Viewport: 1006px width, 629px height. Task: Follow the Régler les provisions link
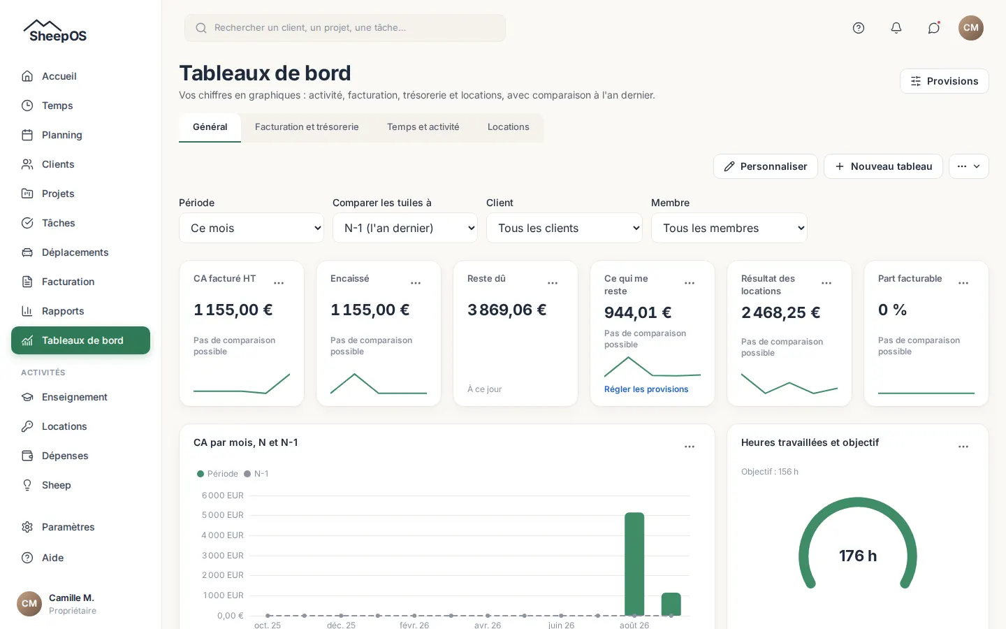click(x=646, y=389)
